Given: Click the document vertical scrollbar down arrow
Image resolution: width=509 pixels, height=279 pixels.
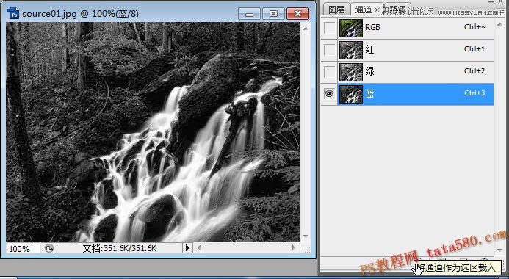Looking at the screenshot, I should [306, 236].
